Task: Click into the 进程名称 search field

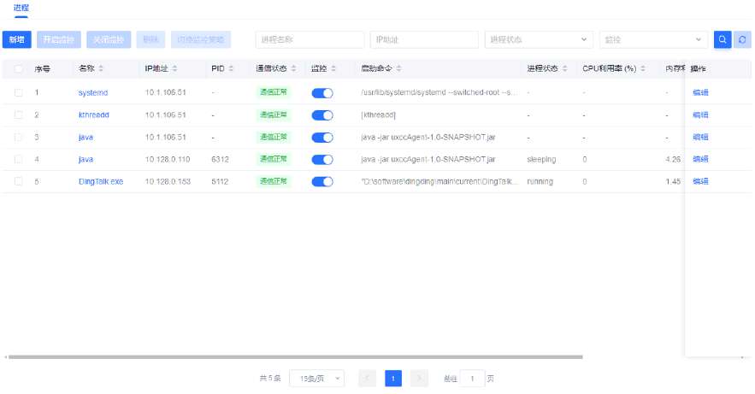Action: 310,40
